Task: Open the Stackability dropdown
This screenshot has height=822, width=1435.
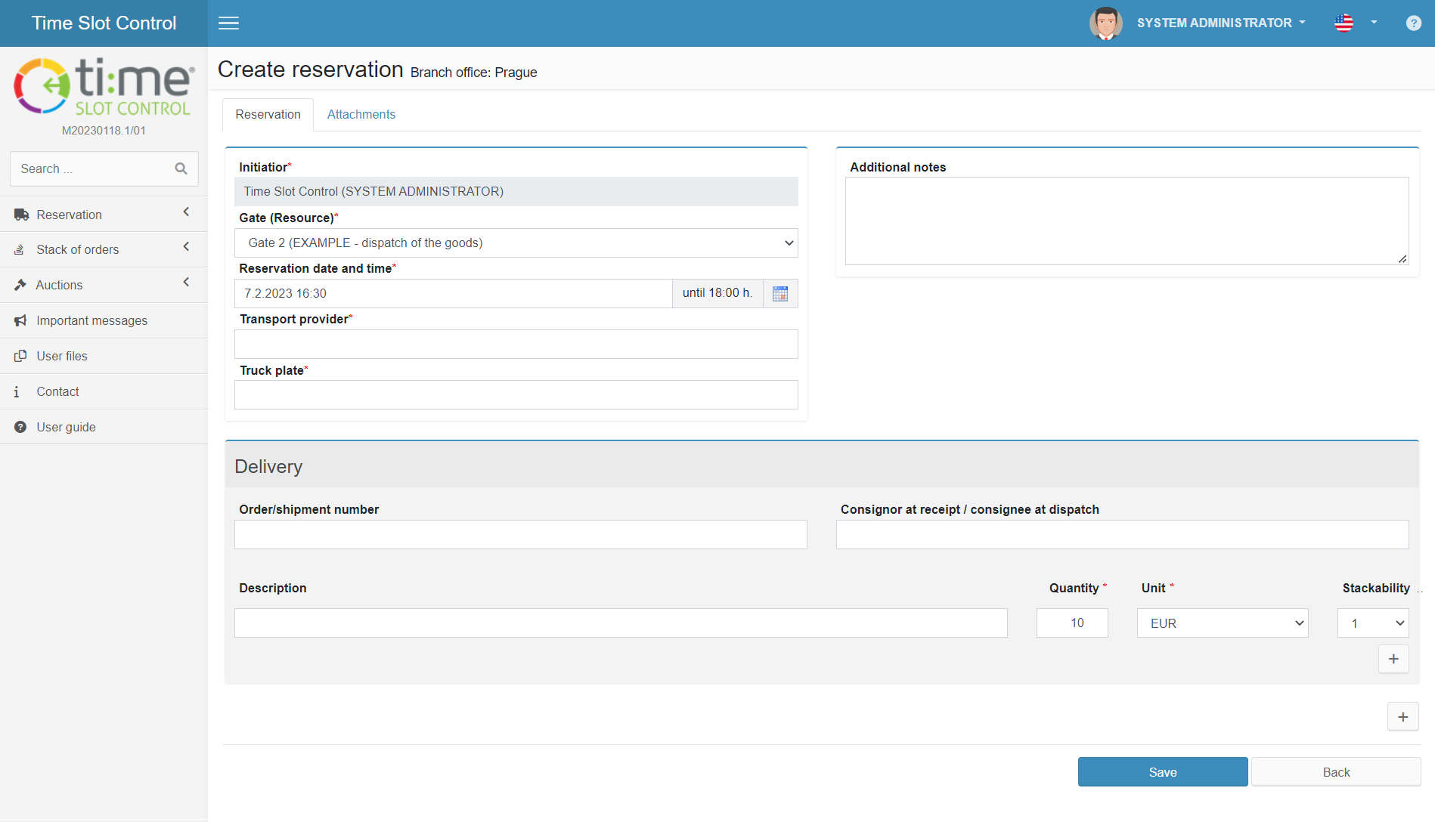Action: tap(1372, 623)
